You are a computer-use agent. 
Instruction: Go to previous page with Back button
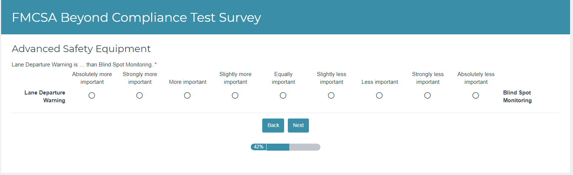tap(273, 126)
